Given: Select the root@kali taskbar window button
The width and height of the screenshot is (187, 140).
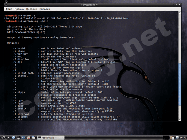Looking at the screenshot, I should pos(51,138).
